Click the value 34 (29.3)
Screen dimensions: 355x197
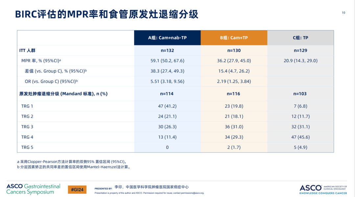[x=234, y=137]
